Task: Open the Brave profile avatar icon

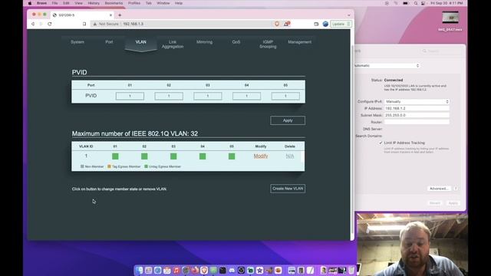Action: click(x=325, y=24)
